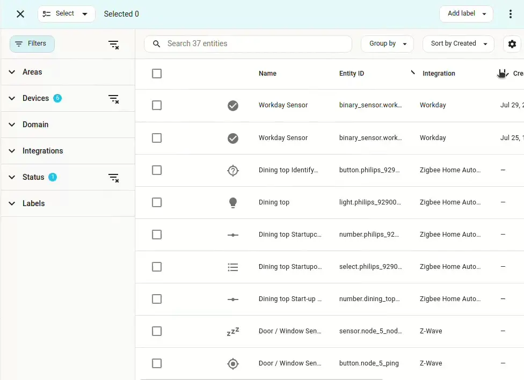Screen dimensions: 524x380
Task: Check the first Workday Sensor row checkbox
Action: 157,105
